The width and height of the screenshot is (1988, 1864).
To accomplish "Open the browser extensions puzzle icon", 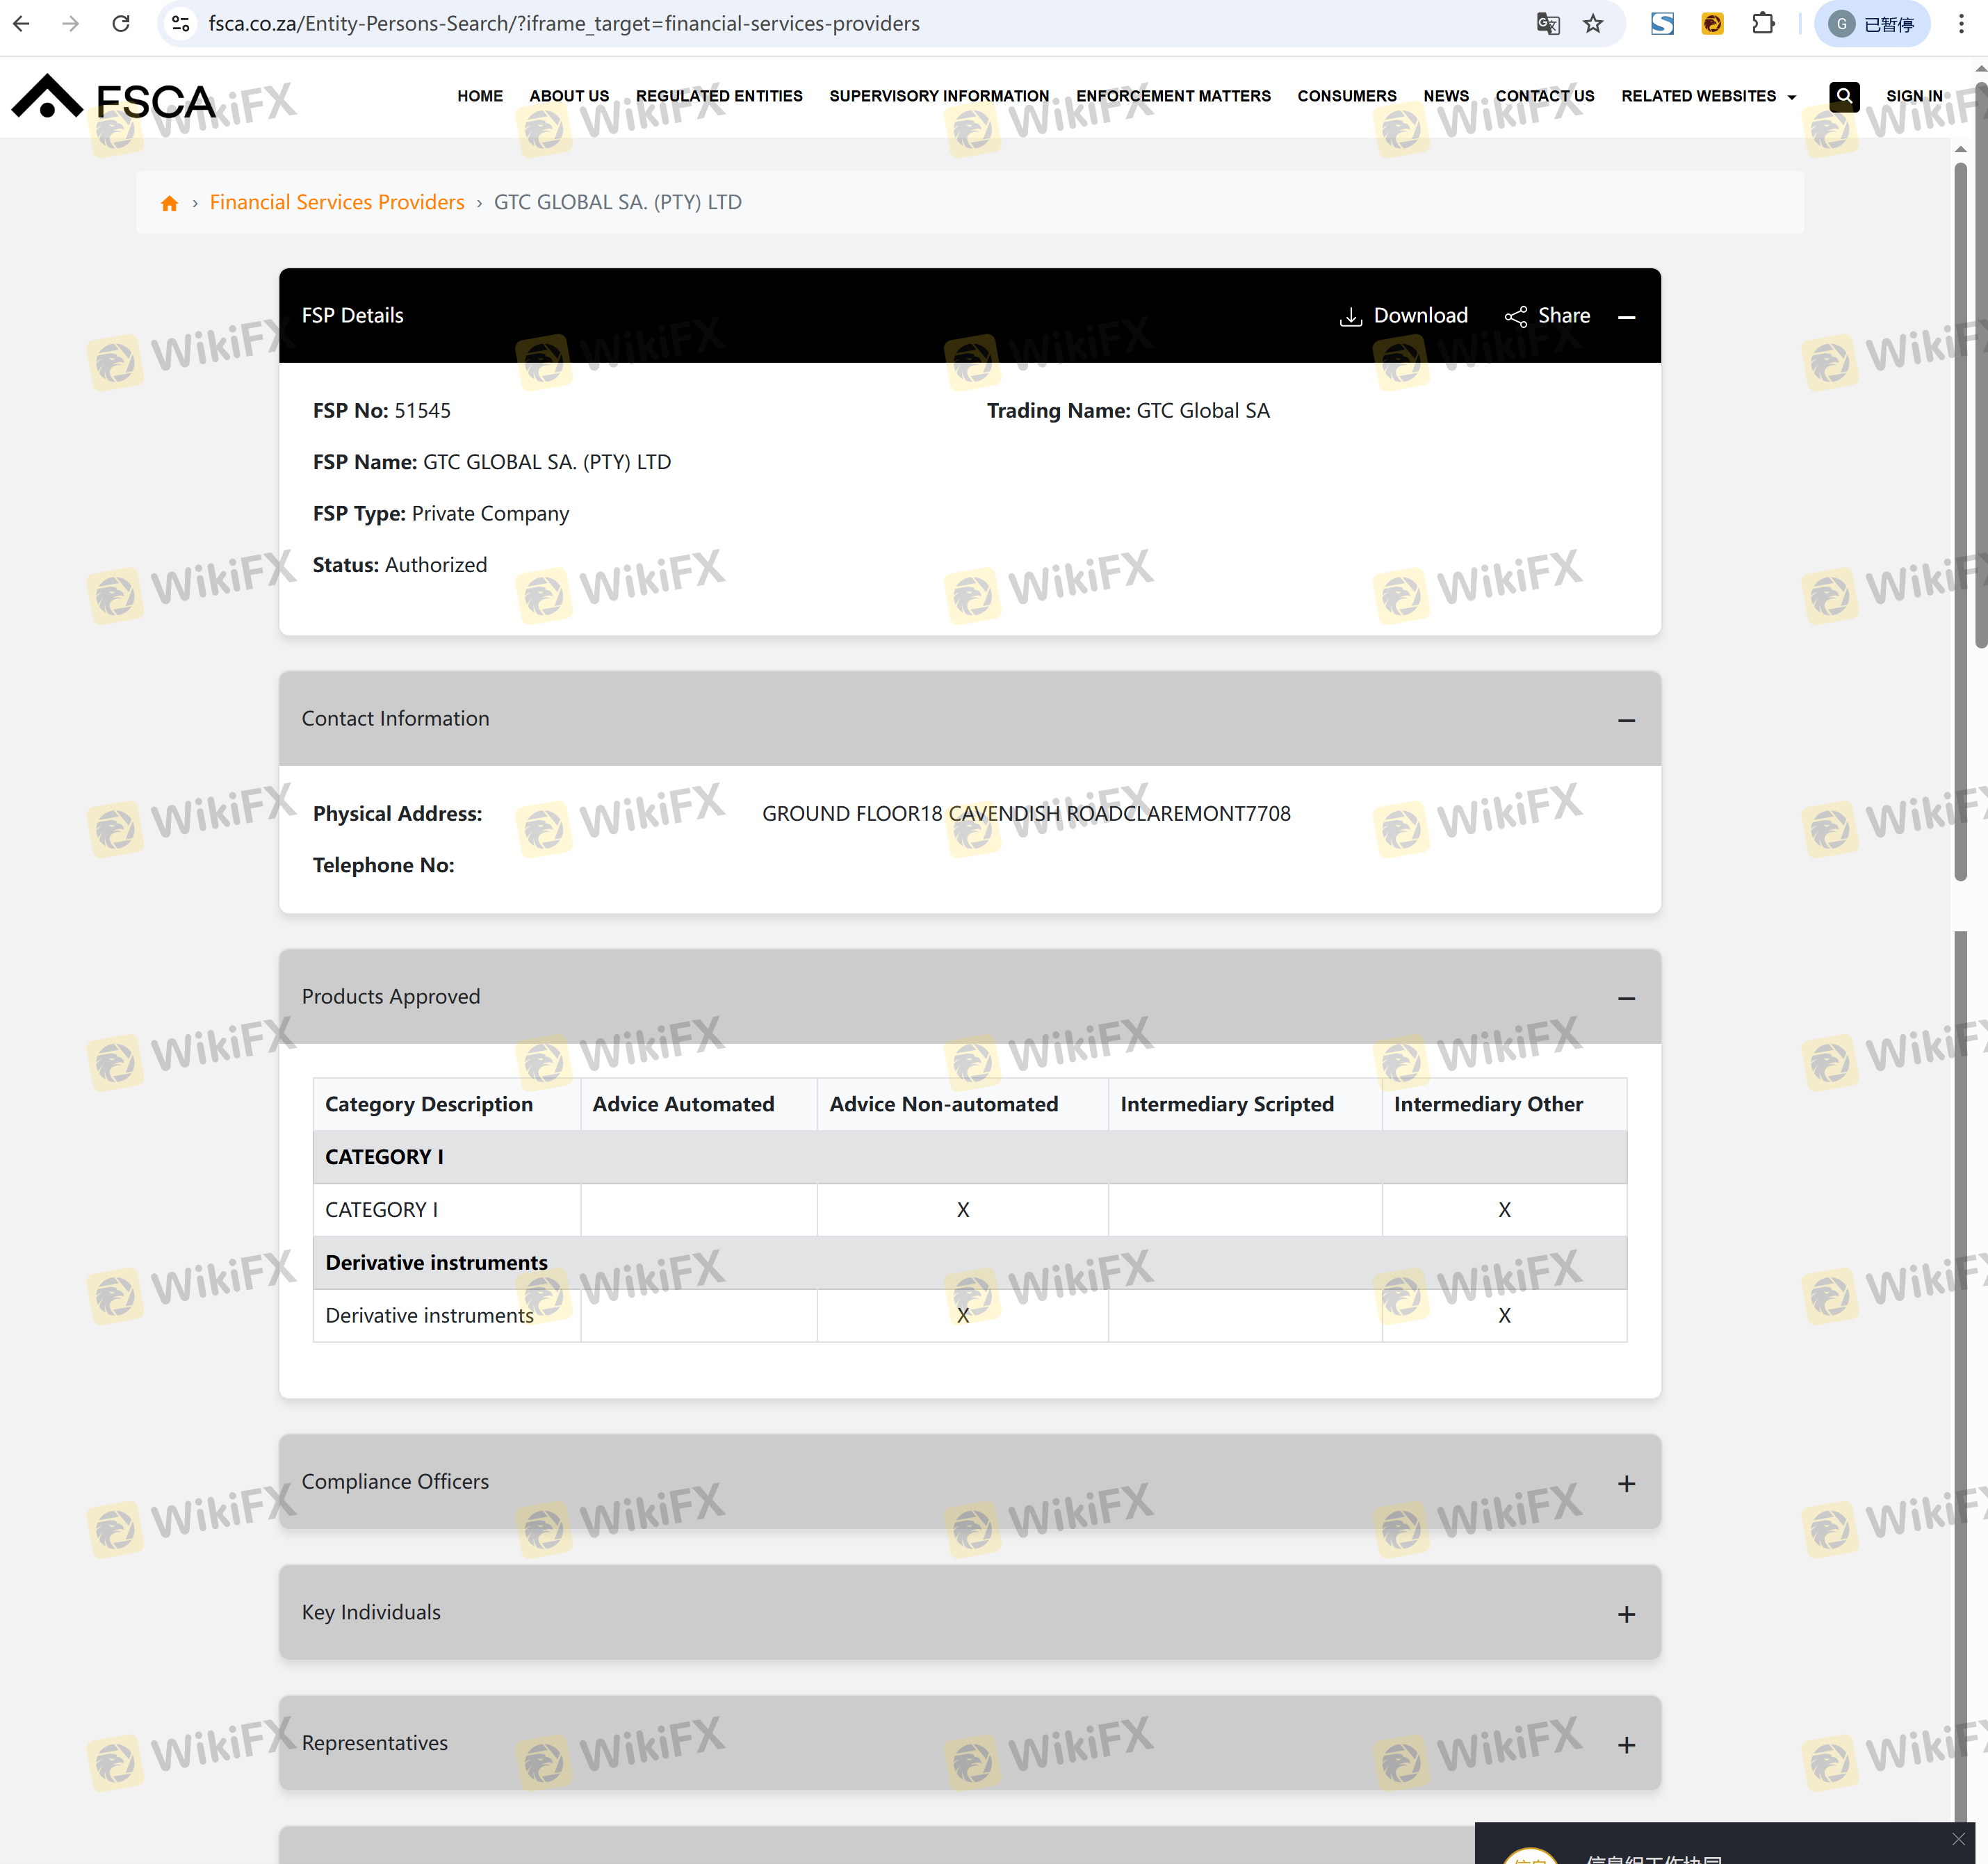I will [1763, 24].
